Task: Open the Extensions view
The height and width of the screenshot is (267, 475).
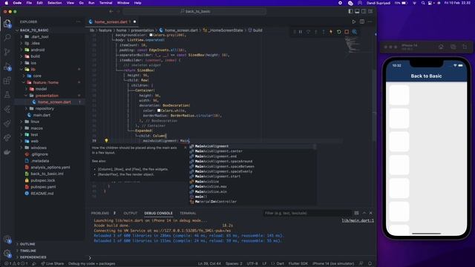Action: (7, 81)
